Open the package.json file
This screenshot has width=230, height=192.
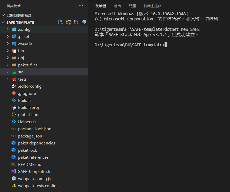click(30, 136)
